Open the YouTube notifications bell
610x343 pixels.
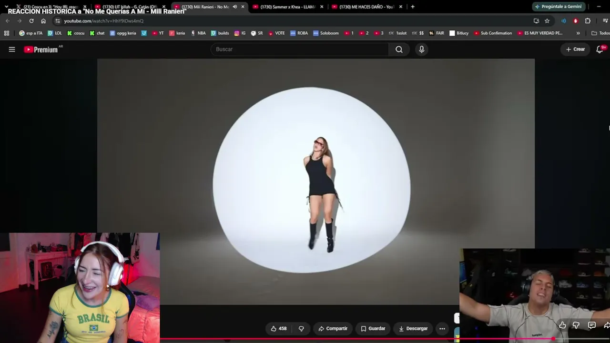(600, 49)
